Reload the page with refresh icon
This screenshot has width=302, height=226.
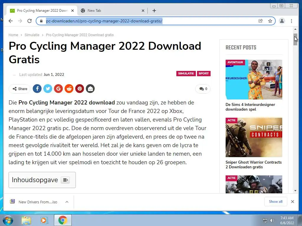coord(29,21)
